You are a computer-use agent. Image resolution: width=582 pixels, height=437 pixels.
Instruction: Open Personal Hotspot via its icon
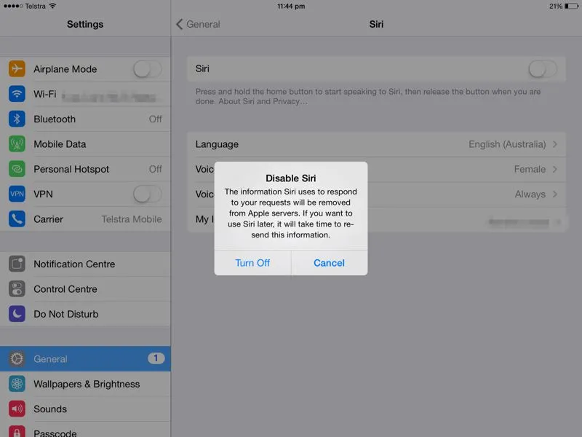point(17,169)
